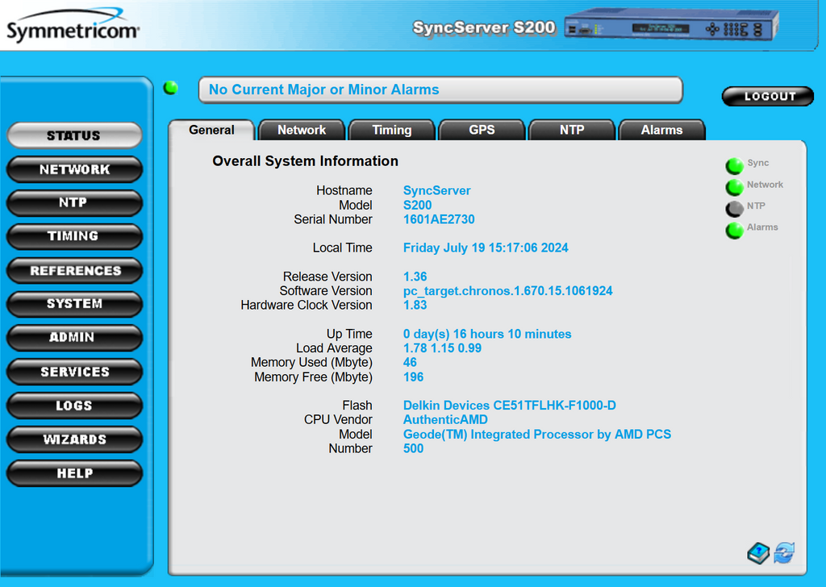Image resolution: width=826 pixels, height=587 pixels.
Task: Click the green Network status LED
Action: coord(734,188)
